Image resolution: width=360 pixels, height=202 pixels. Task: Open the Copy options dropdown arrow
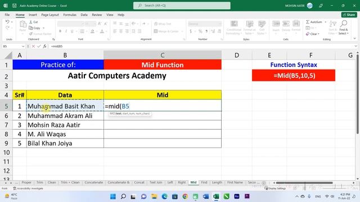(x=44, y=28)
